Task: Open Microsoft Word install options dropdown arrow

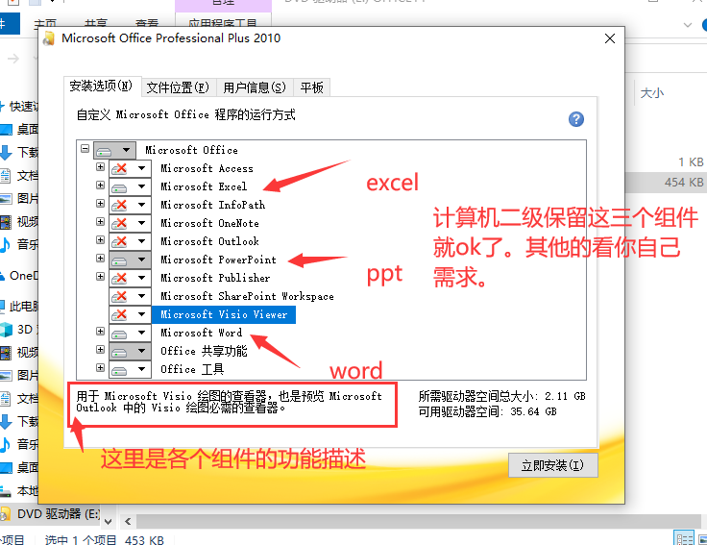Action: coord(141,333)
